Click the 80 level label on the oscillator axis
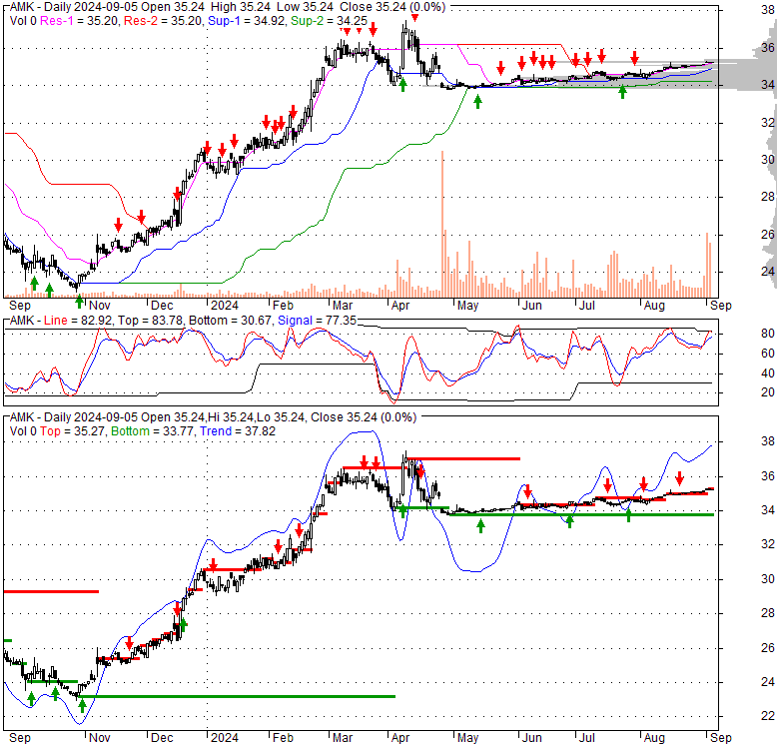 [x=768, y=334]
